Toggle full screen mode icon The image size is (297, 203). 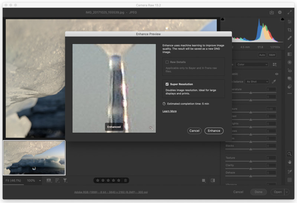click(290, 12)
